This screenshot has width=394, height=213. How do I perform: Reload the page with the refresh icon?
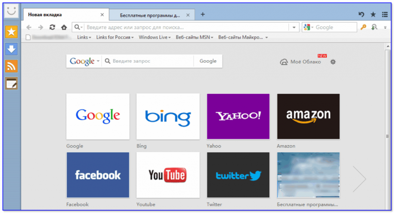tap(52, 27)
